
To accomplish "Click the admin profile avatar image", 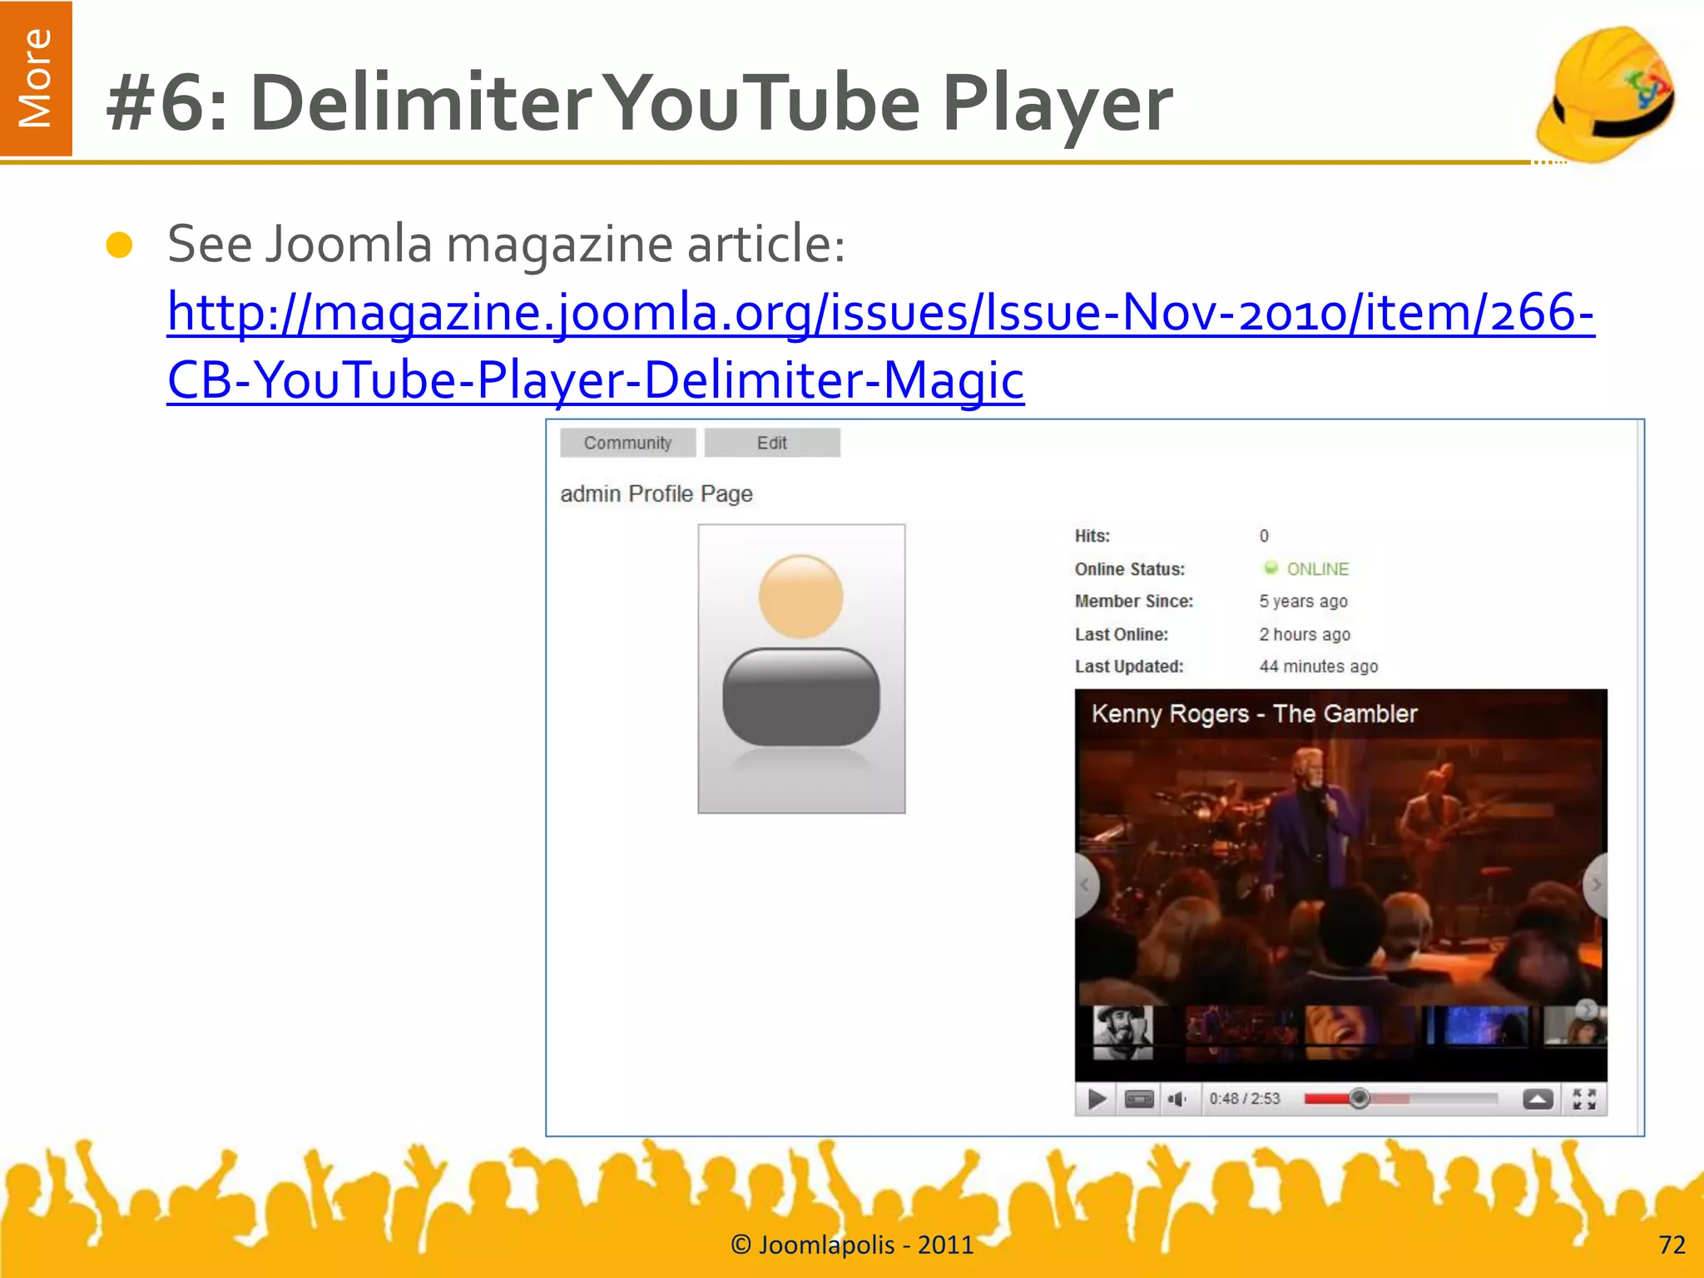I will coord(801,668).
